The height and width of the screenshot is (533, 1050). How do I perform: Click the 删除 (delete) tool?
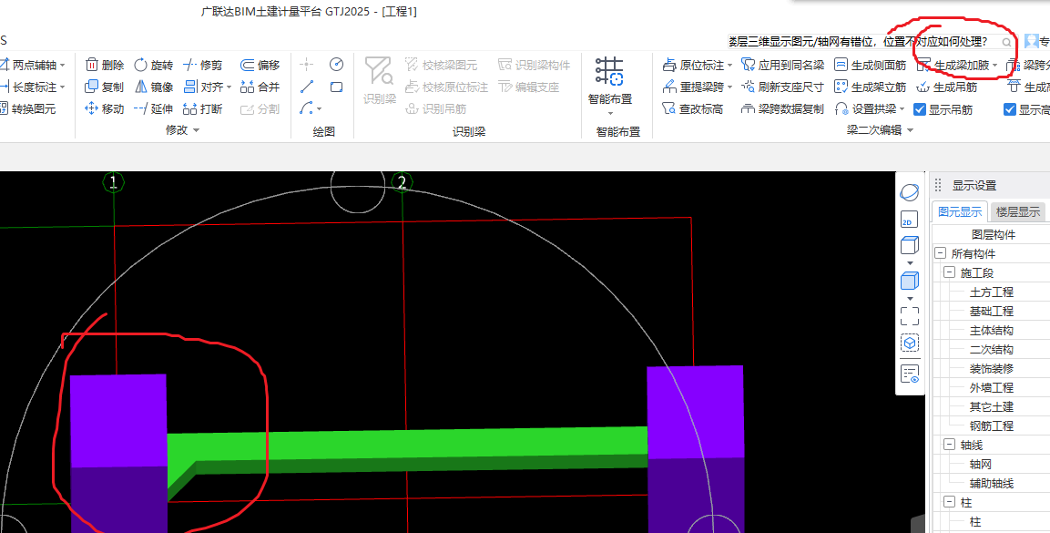coord(105,65)
